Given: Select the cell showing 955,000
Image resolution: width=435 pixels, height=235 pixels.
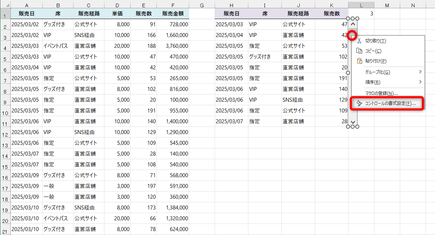Looking at the screenshot, I should (x=173, y=111).
